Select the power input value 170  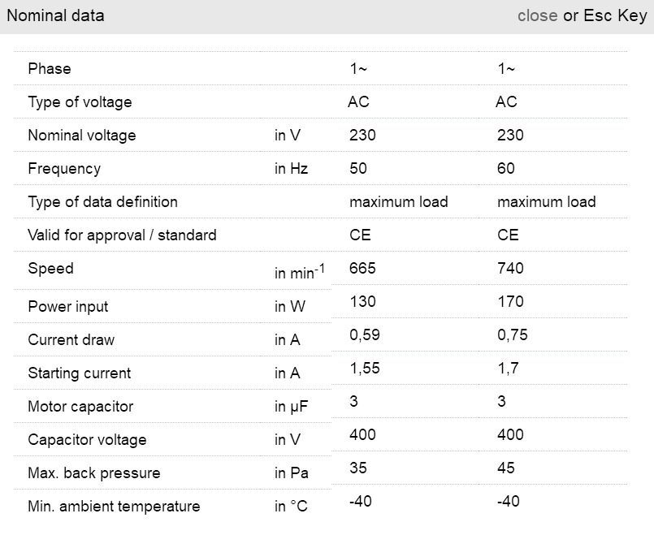(x=510, y=301)
